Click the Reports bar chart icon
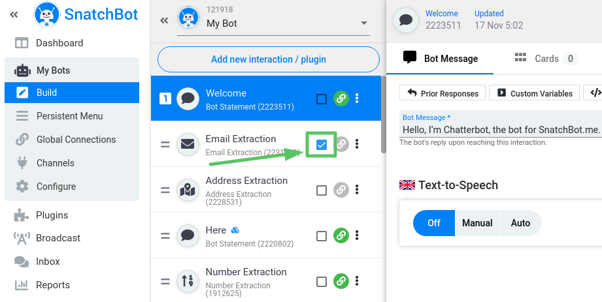Screen dimensions: 602x302 point(22,285)
